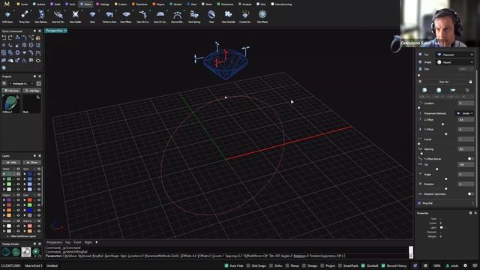Screen dimensions: 480x270
Task: Switch on Y-Offset Mirror toggle
Action: pyautogui.click(x=470, y=159)
